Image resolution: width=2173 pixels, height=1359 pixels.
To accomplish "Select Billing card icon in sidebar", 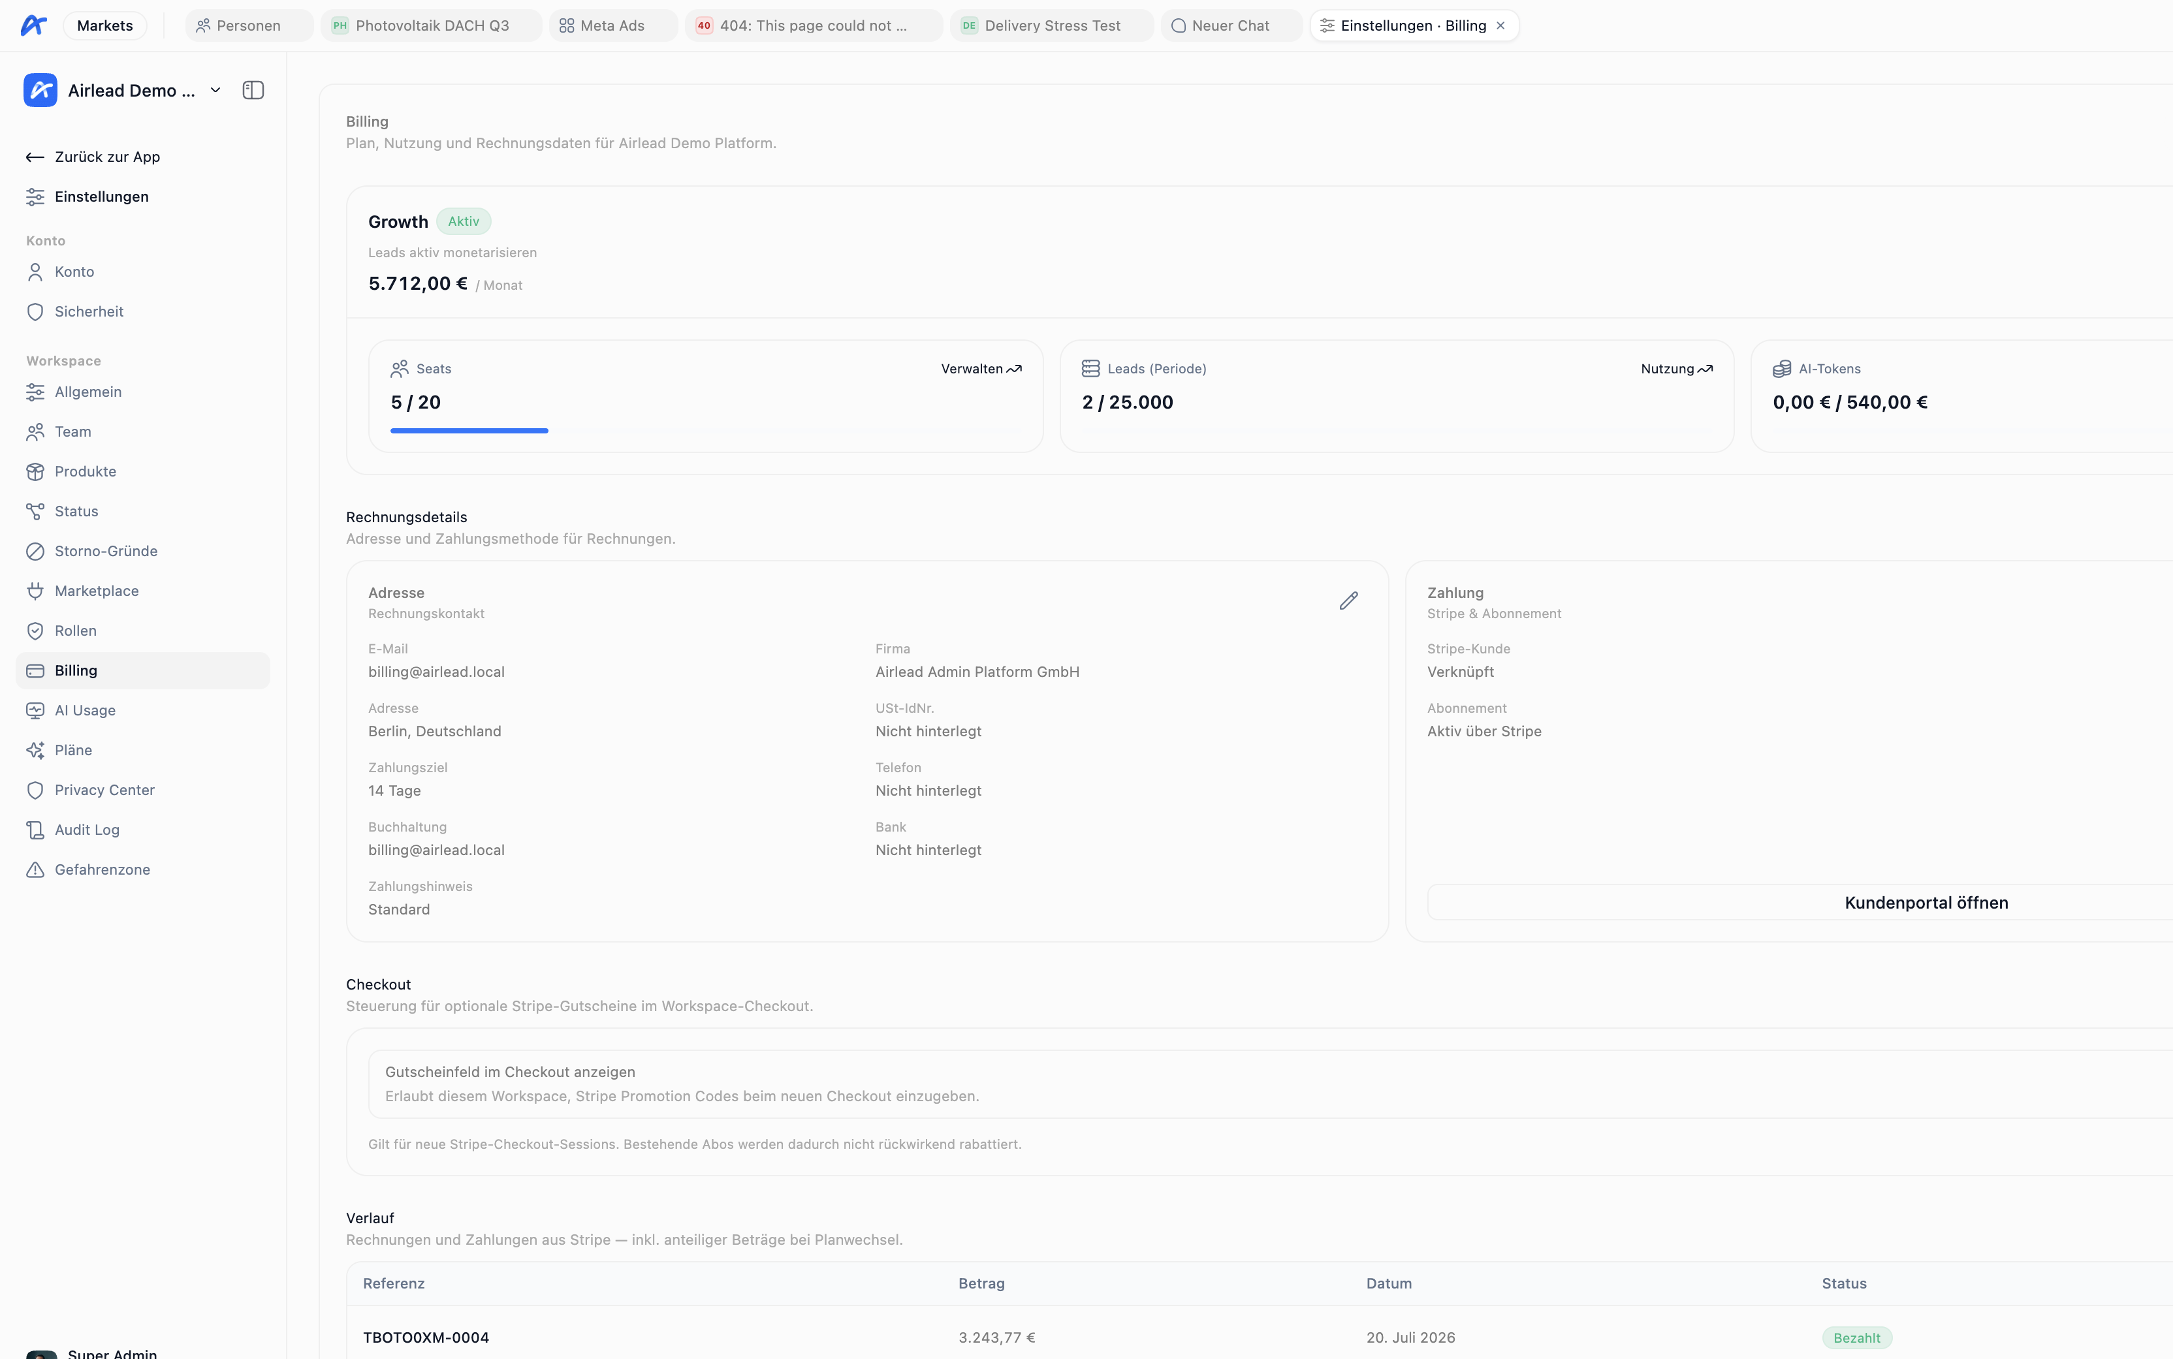I will point(35,670).
